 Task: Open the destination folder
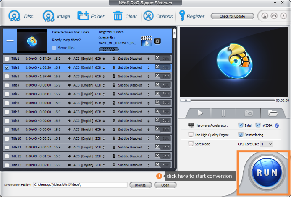165,185
